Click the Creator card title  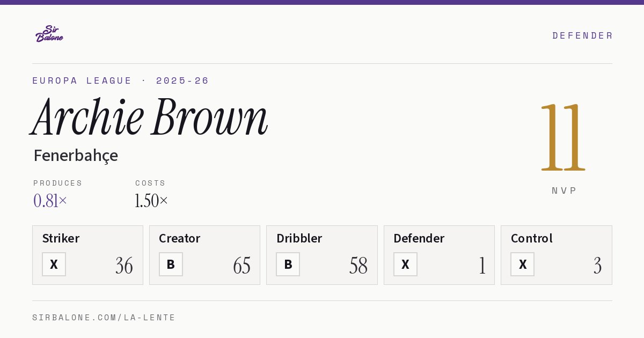coord(180,238)
